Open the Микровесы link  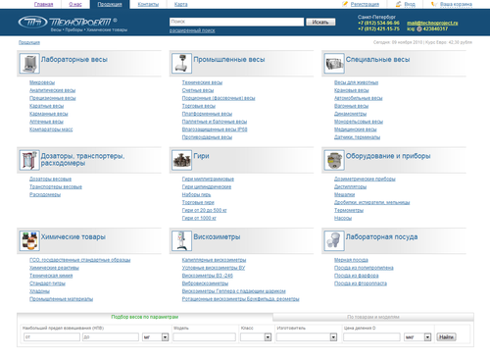click(x=42, y=82)
